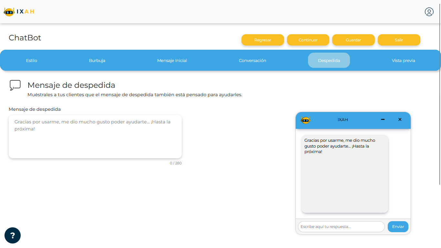Open the user account profile icon
The width and height of the screenshot is (441, 248).
429,12
